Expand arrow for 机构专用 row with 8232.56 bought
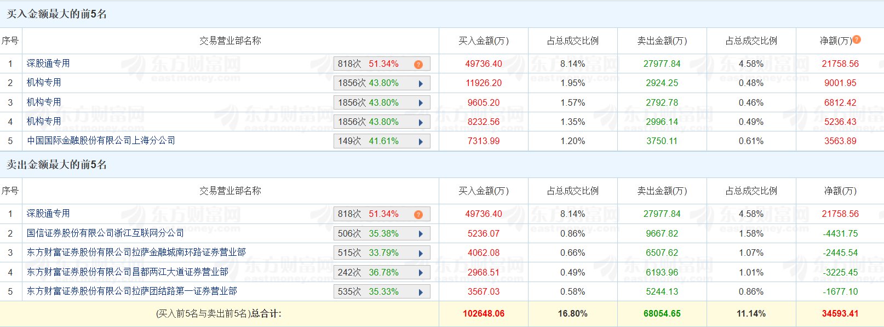The height and width of the screenshot is (327, 884). 421,122
